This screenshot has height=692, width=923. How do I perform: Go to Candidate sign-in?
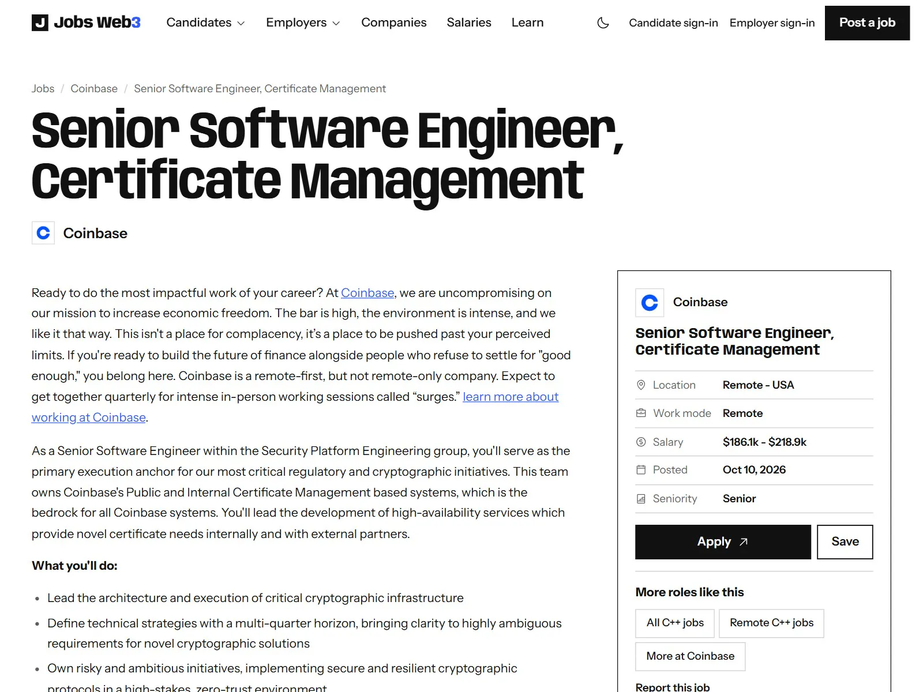[x=673, y=22]
